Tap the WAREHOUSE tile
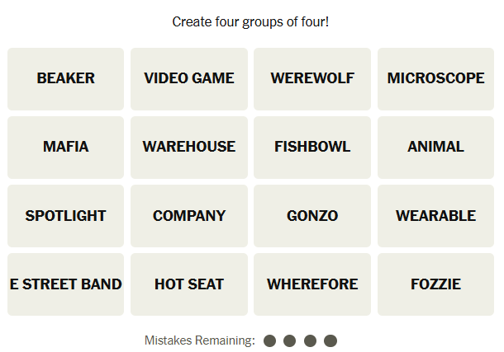This screenshot has width=504, height=352. pyautogui.click(x=189, y=148)
